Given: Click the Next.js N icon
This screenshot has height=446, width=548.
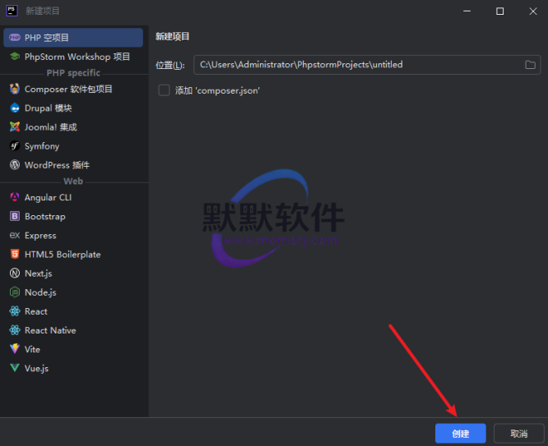Looking at the screenshot, I should click(x=15, y=273).
